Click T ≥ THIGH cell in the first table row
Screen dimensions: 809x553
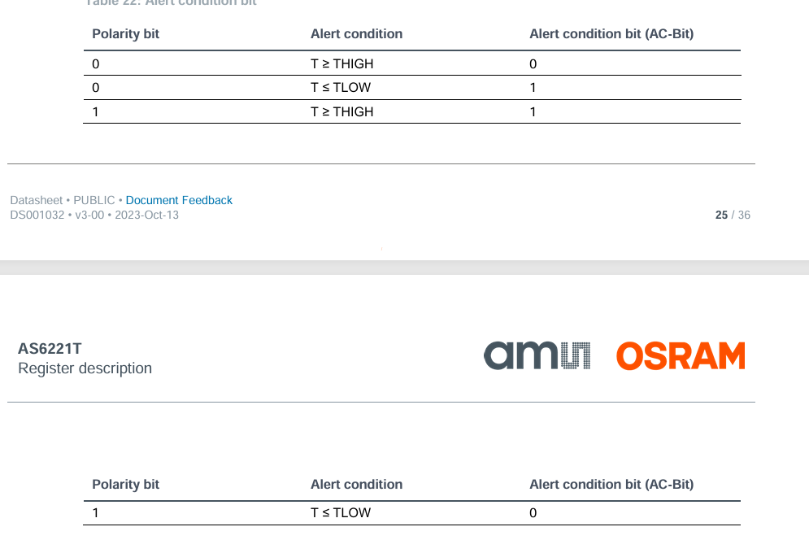(x=341, y=63)
